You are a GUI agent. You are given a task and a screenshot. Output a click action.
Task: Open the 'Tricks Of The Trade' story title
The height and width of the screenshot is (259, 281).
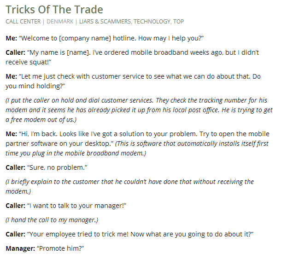click(x=54, y=9)
